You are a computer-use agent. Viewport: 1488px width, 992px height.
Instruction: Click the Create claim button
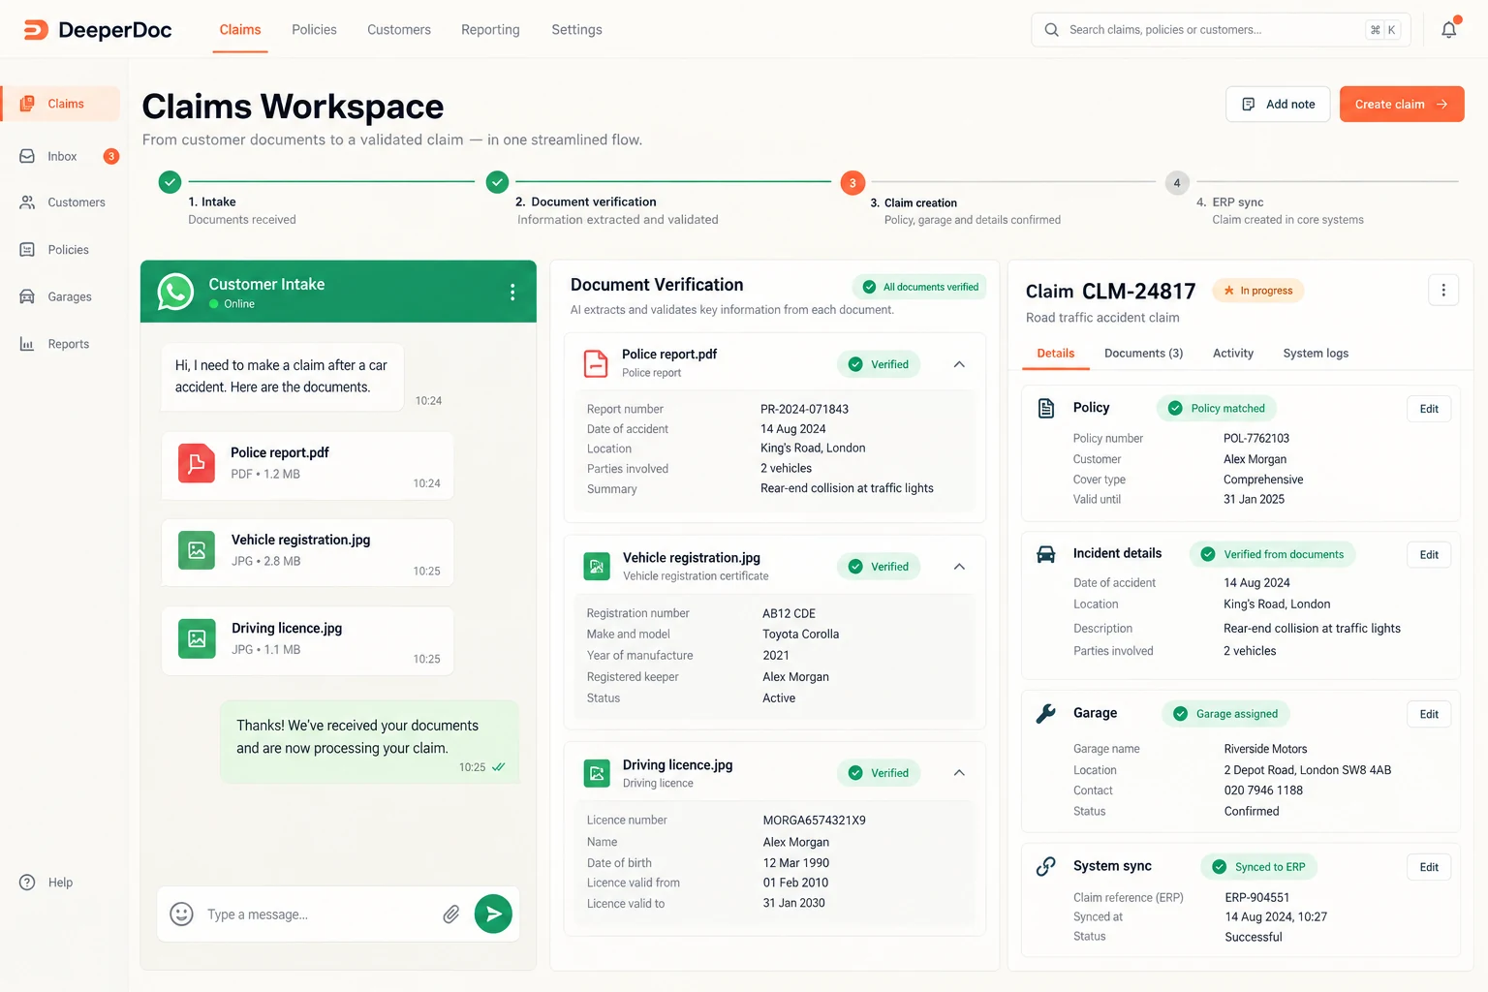click(1402, 105)
